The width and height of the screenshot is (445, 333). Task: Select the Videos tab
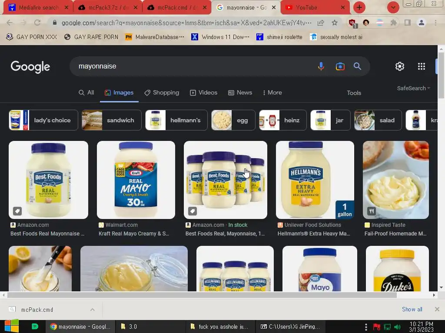tap(203, 93)
